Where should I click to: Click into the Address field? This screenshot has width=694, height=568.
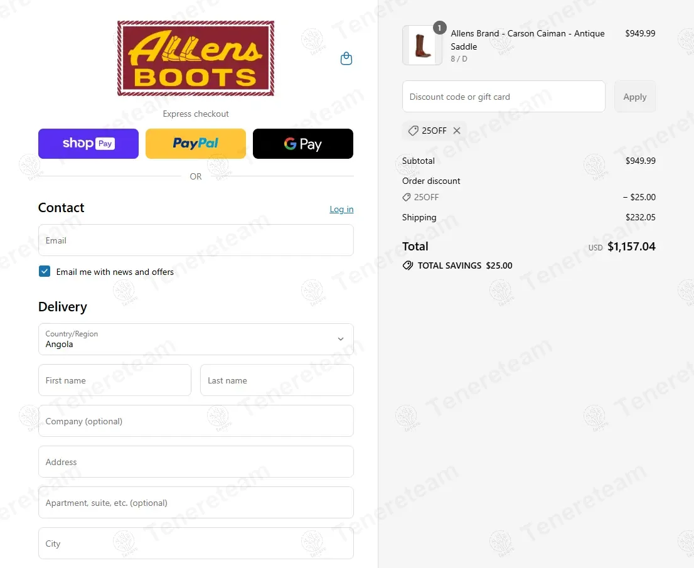pyautogui.click(x=196, y=462)
